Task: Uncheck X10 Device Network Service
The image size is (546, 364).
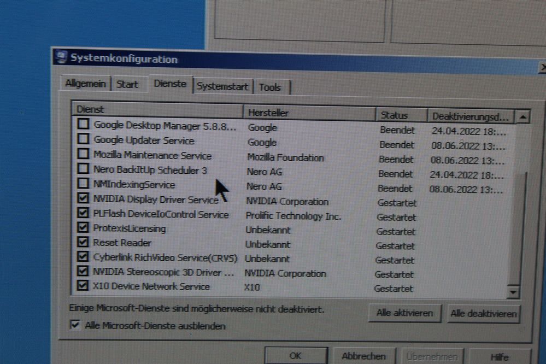Action: [x=83, y=285]
